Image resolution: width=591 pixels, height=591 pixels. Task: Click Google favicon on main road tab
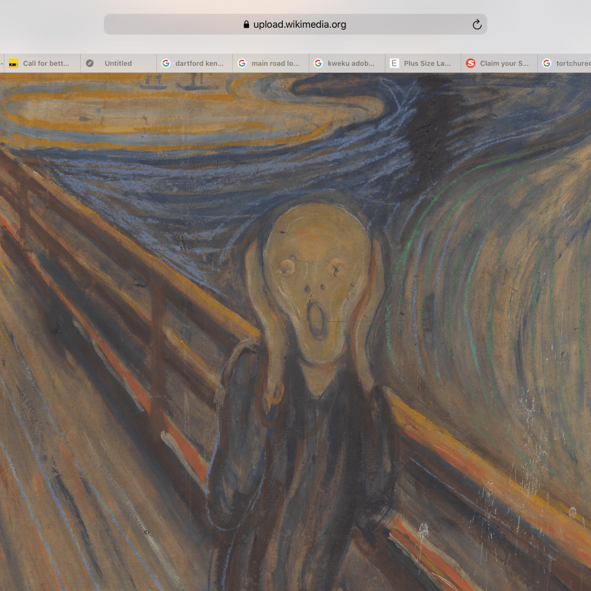pos(242,63)
